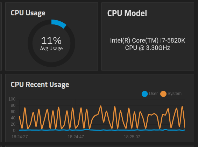
Task: Click the highest orange System peak near 80
Action: (x=101, y=106)
